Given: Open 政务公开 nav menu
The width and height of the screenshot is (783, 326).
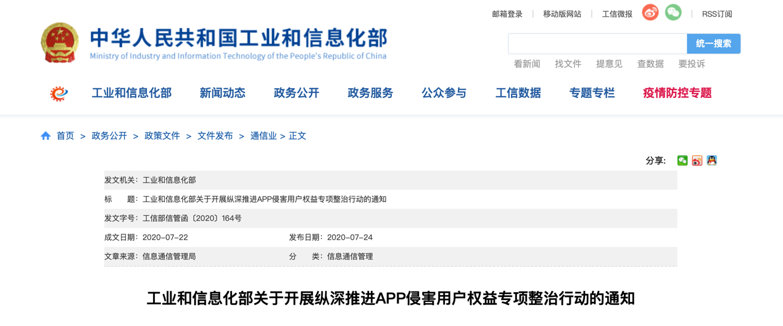Looking at the screenshot, I should pos(297,93).
